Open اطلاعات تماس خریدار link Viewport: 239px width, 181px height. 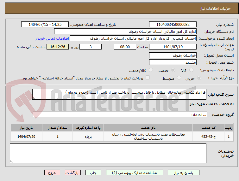[52, 38]
